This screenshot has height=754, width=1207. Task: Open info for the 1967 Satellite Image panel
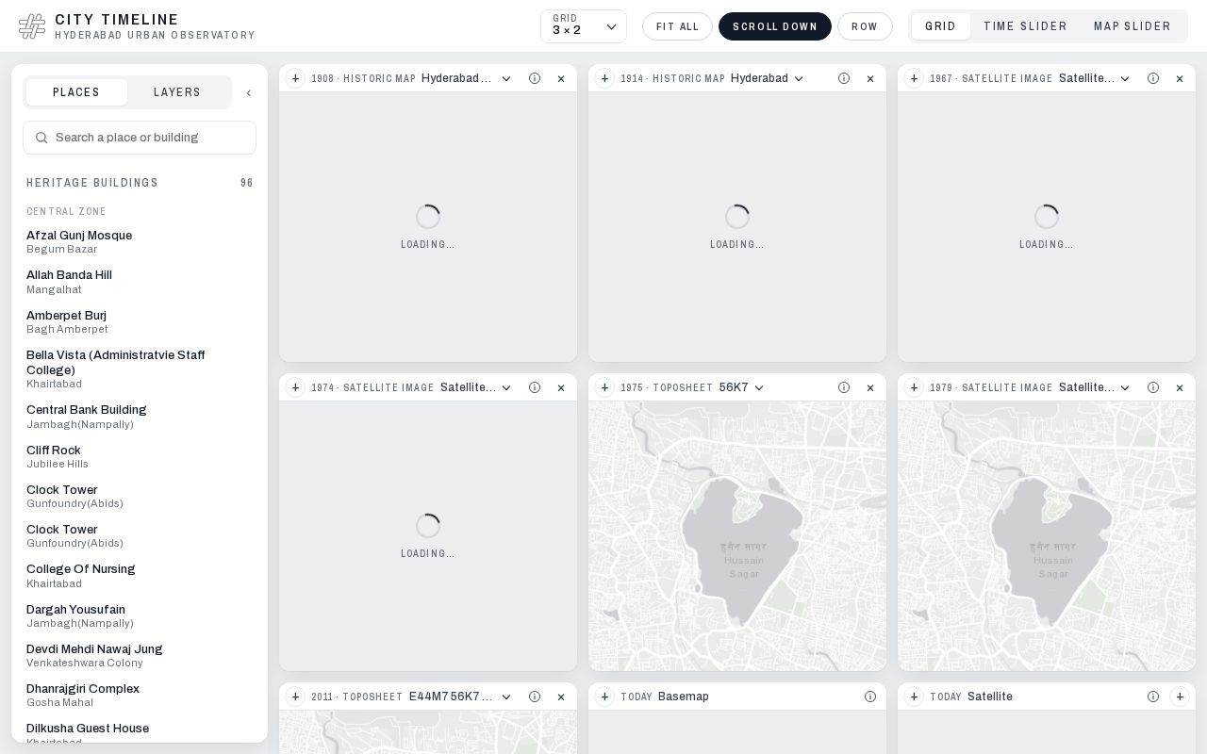[1153, 78]
